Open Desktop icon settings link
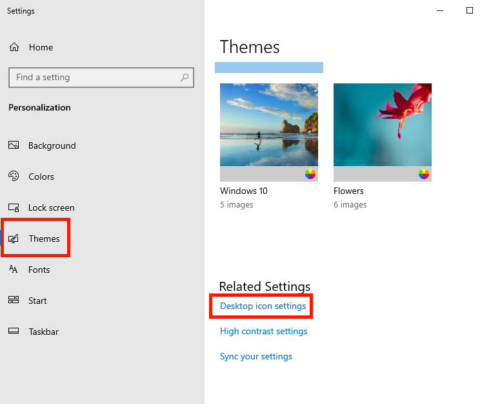Image resolution: width=491 pixels, height=404 pixels. (x=263, y=306)
